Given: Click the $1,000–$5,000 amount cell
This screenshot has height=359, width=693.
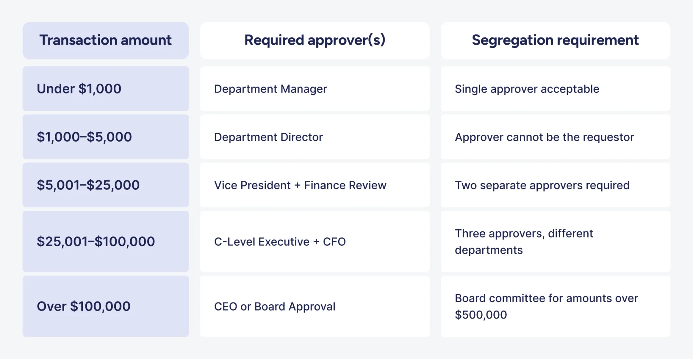Looking at the screenshot, I should coord(84,137).
